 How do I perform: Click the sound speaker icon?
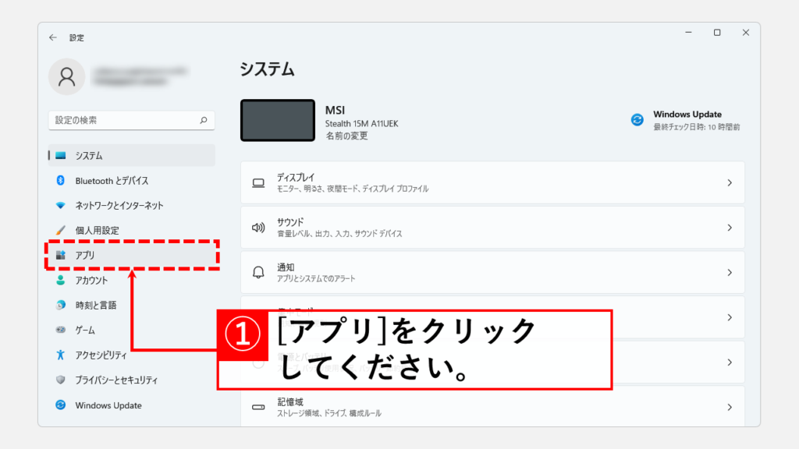[x=258, y=228]
